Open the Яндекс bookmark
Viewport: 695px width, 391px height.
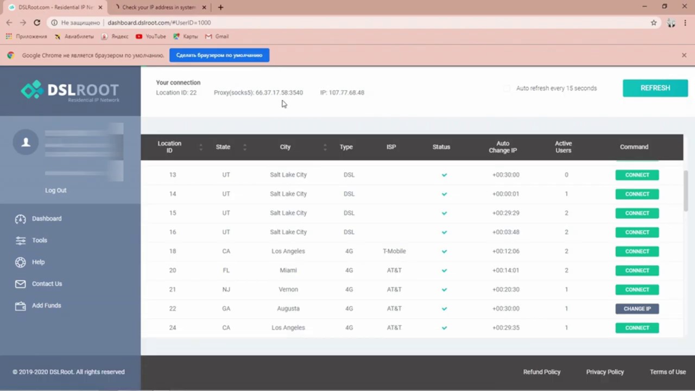(115, 36)
